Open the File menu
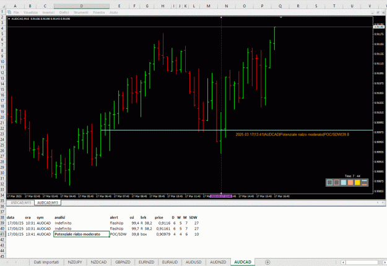Screen dimensions: 387x266 pyautogui.click(x=16, y=12)
